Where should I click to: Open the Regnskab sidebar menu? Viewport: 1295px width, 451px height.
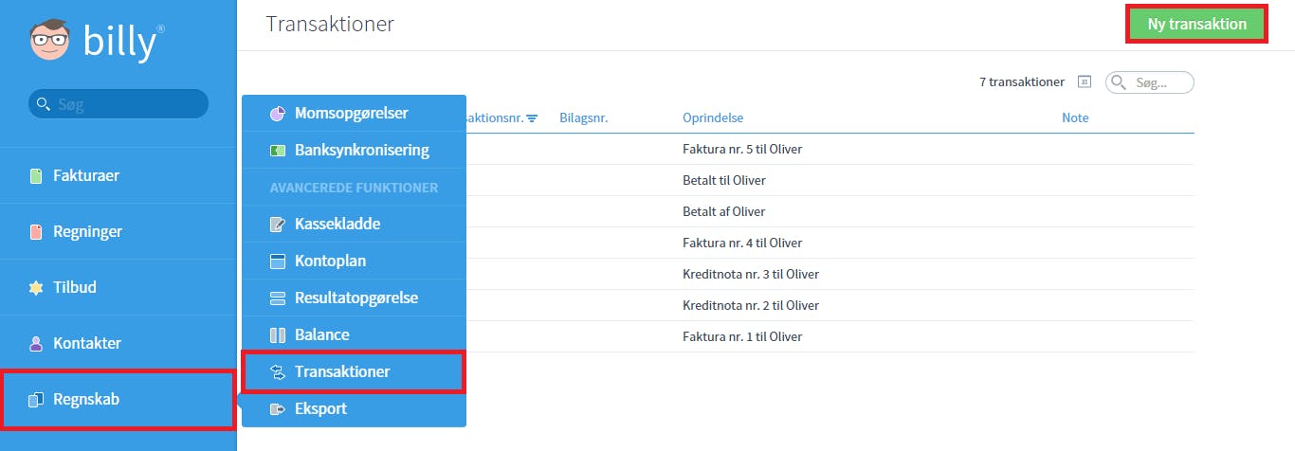(x=118, y=400)
